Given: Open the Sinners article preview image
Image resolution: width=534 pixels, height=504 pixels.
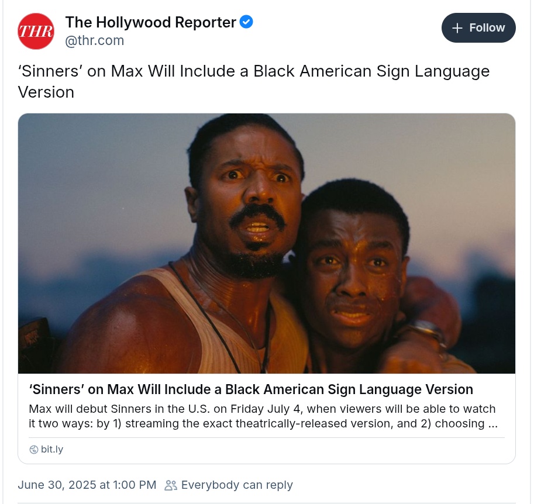Looking at the screenshot, I should point(267,243).
